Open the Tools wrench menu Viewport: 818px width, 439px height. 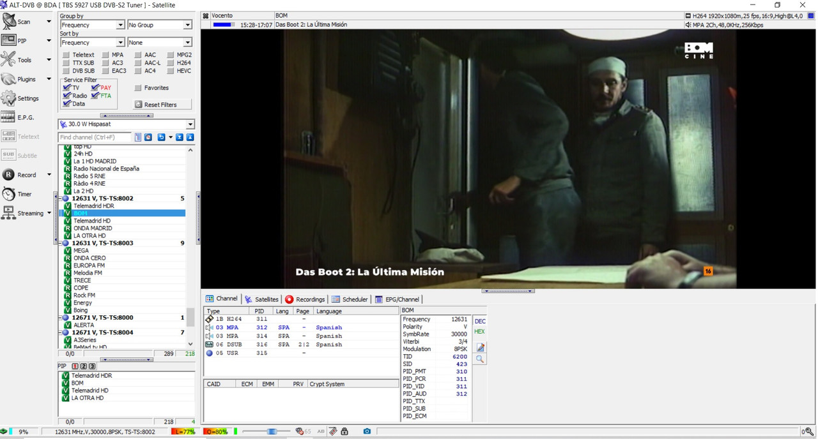tap(17, 59)
